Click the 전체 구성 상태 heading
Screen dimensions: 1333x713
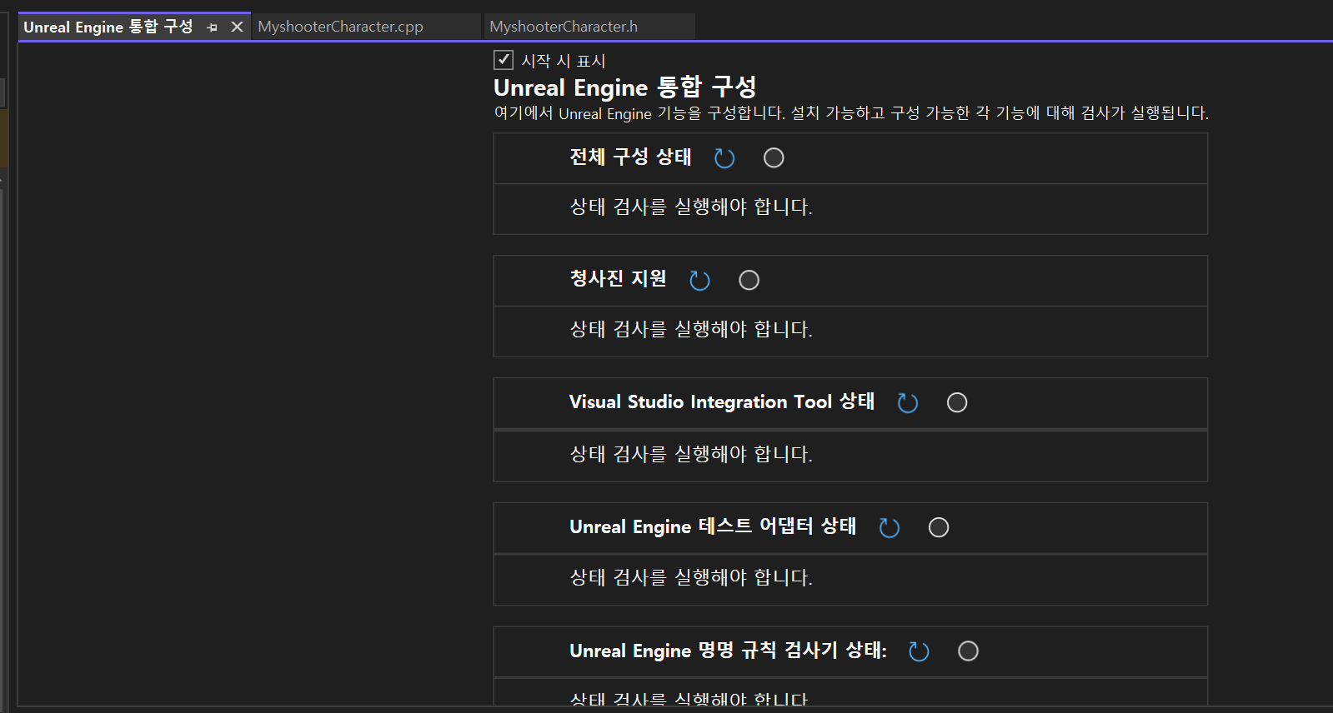tap(630, 157)
